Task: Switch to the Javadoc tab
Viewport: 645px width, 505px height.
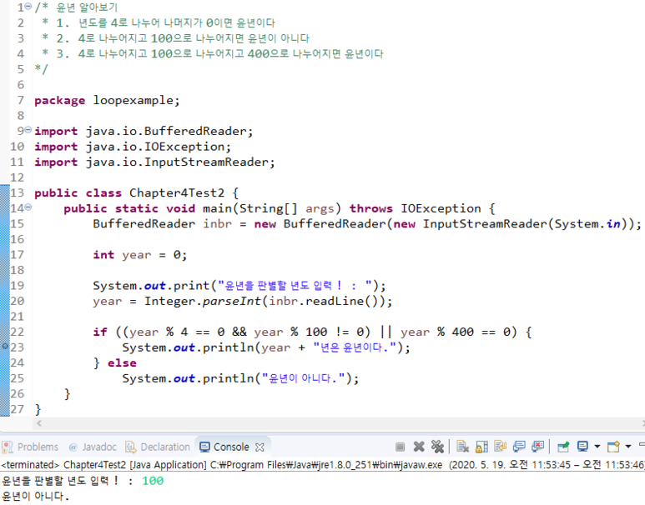Action: [99, 447]
